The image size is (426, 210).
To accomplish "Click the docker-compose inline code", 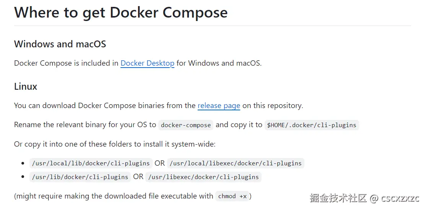I will [x=186, y=125].
